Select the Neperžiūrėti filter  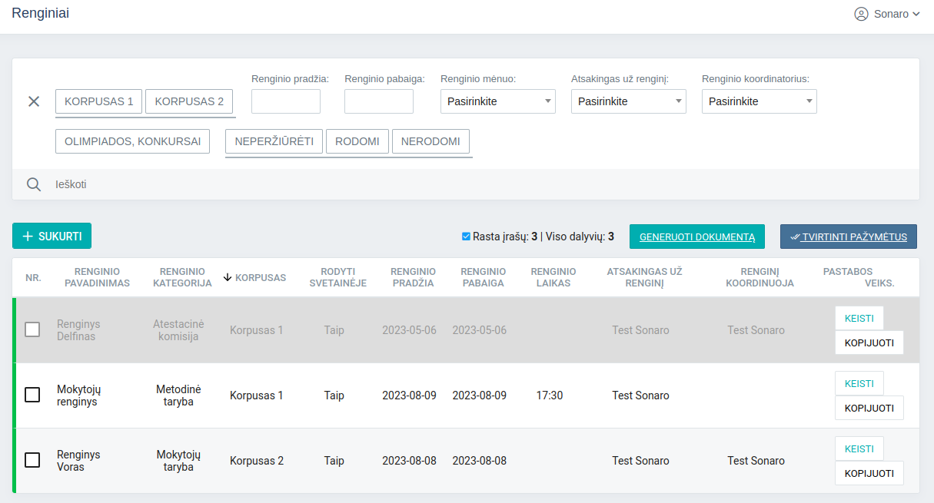tap(274, 141)
